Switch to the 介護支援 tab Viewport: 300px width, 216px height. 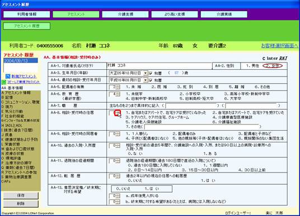(125, 15)
